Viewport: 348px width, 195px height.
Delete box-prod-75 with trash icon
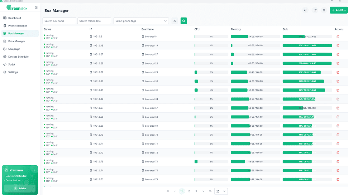point(338,180)
